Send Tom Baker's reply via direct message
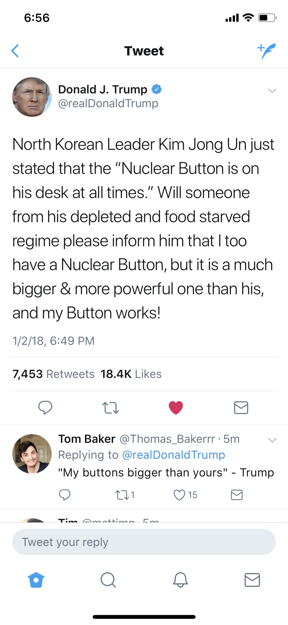The height and width of the screenshot is (625, 288). point(237,495)
